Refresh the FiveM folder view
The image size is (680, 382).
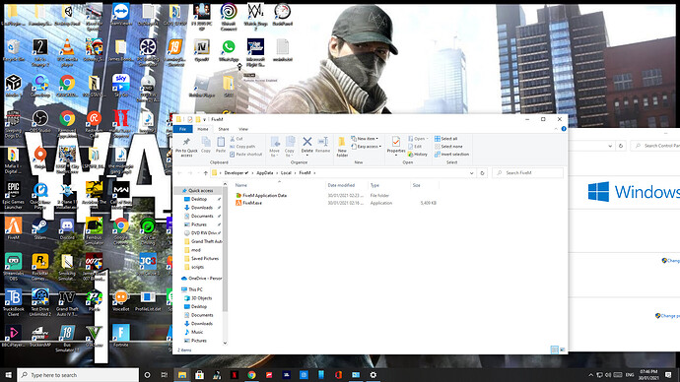(x=482, y=173)
